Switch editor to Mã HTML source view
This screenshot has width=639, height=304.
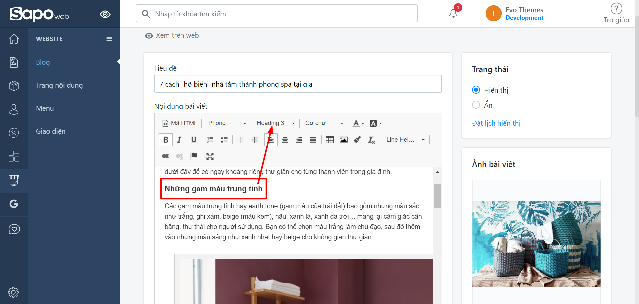(180, 123)
